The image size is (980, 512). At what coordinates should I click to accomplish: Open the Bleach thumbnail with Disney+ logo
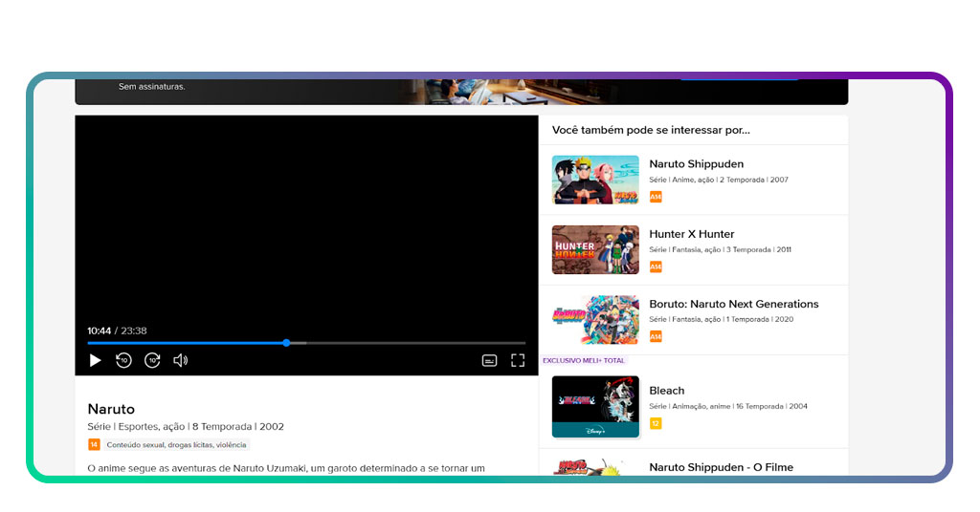(x=595, y=407)
